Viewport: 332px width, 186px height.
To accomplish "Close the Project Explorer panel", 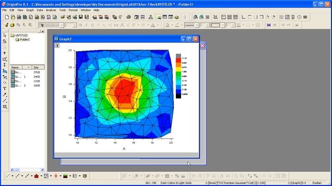I will pos(43,32).
